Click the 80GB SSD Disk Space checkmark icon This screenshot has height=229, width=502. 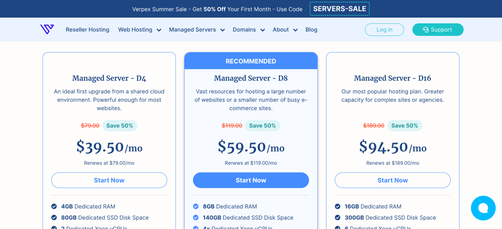(54, 218)
